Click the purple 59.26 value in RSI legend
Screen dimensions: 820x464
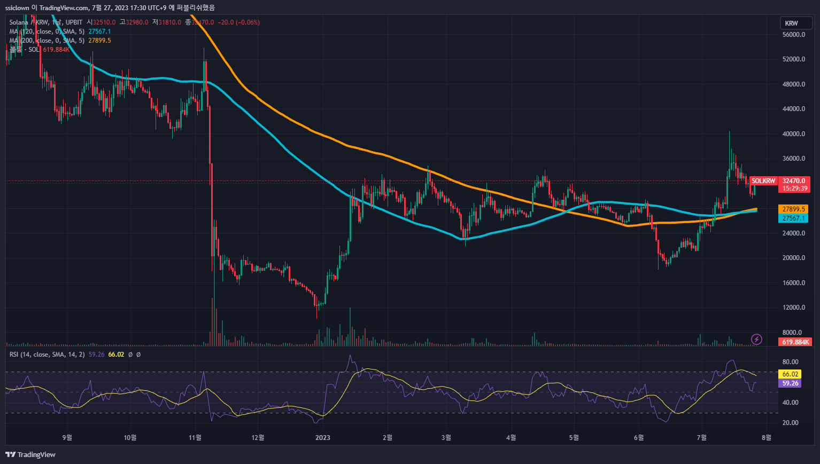tap(97, 355)
